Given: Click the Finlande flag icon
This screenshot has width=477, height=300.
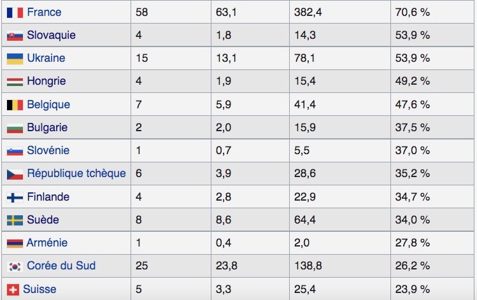Looking at the screenshot, I should [15, 197].
